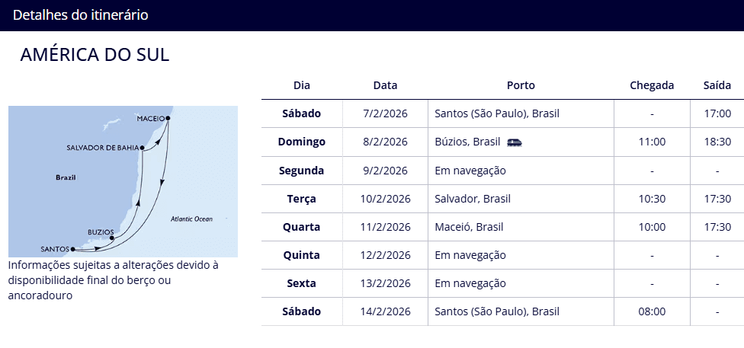
Task: Click the tender boat icon beside Búzios
Action: tap(515, 142)
